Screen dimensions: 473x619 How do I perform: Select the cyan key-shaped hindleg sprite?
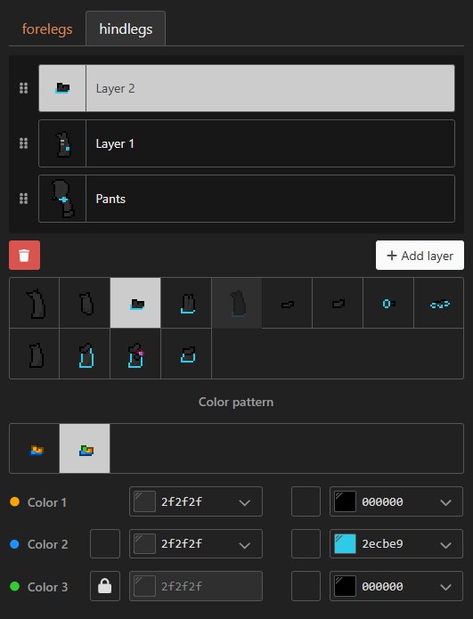pos(388,303)
